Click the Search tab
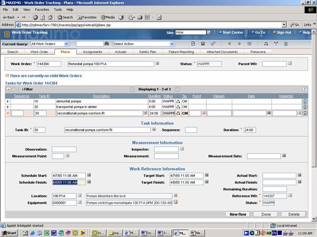The image size is (317, 237). [x=13, y=52]
